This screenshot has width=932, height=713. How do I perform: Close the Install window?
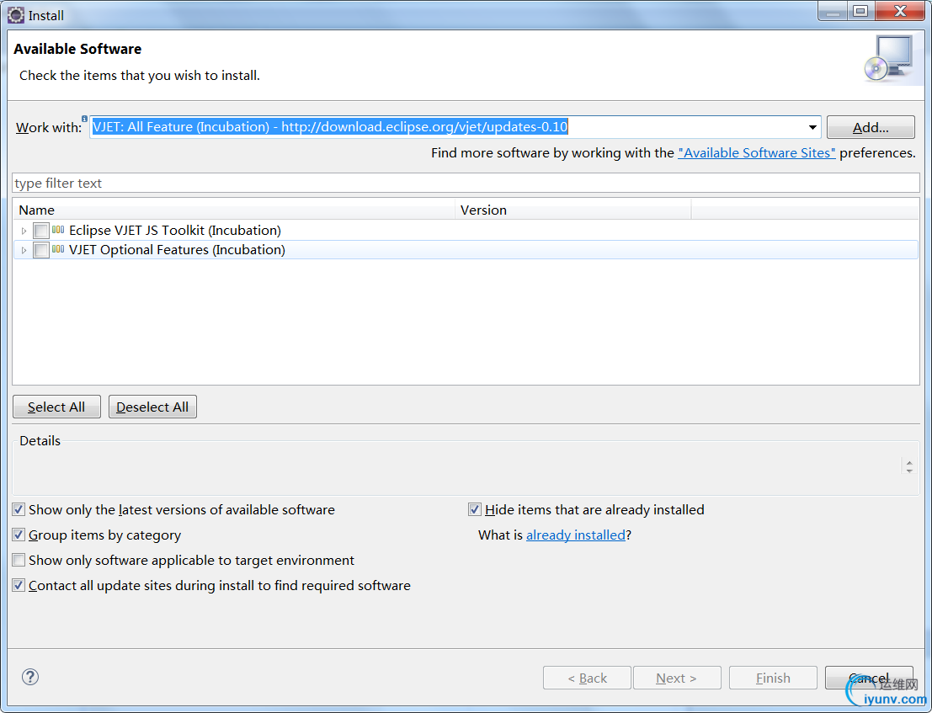pos(900,11)
